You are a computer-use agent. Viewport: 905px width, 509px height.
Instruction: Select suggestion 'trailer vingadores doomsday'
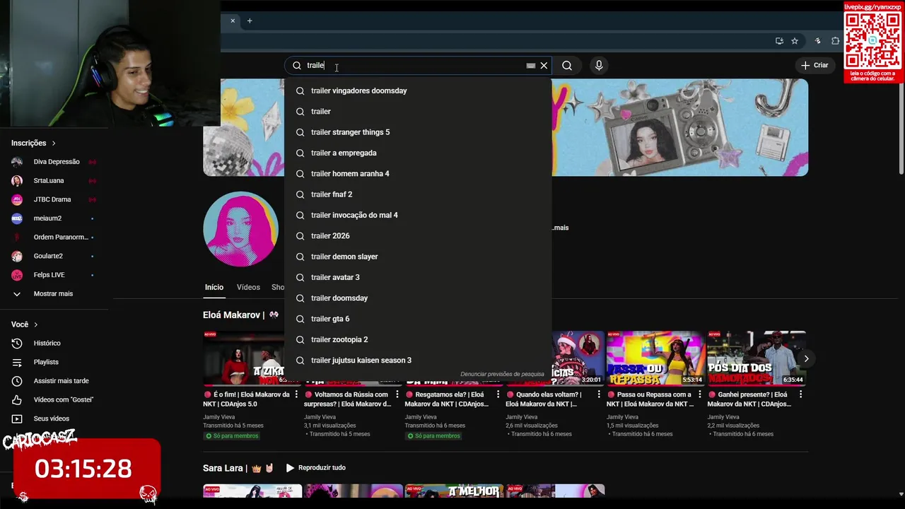[418, 90]
